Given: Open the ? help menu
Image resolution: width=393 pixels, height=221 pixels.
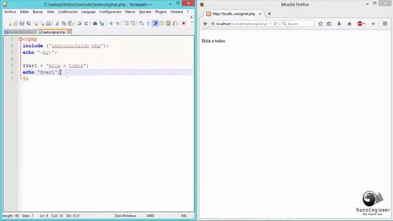Looking at the screenshot, I should (x=187, y=12).
